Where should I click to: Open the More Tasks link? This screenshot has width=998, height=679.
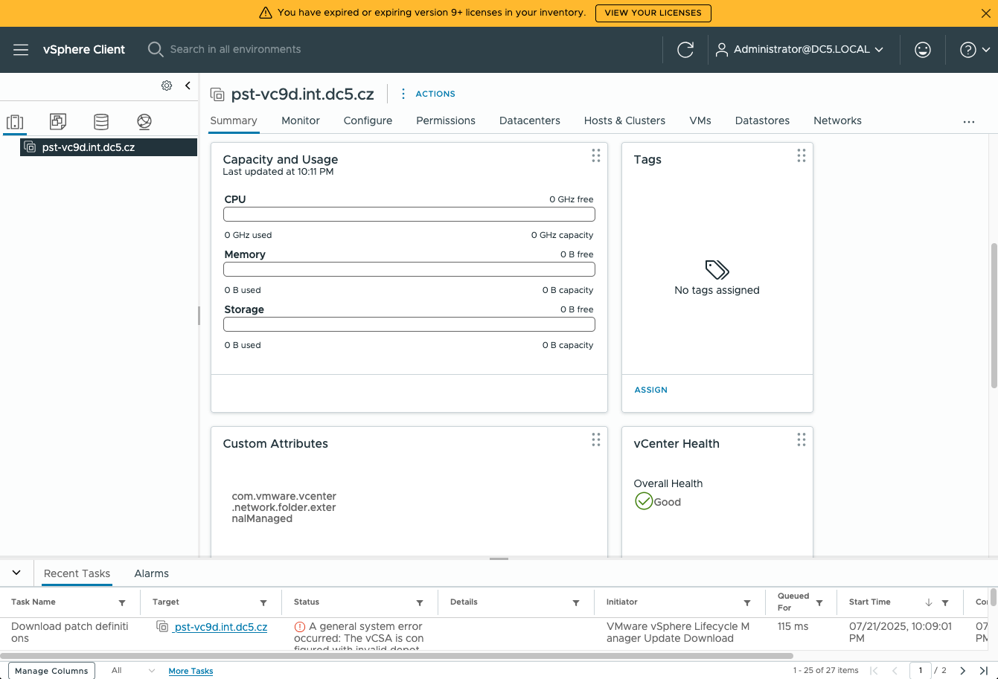click(x=191, y=671)
